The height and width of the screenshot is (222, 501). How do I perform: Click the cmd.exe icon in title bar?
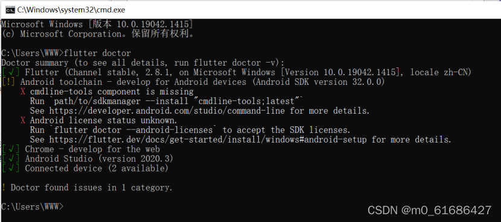click(10, 10)
